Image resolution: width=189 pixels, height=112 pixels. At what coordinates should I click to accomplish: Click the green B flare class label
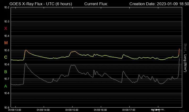point(6,72)
